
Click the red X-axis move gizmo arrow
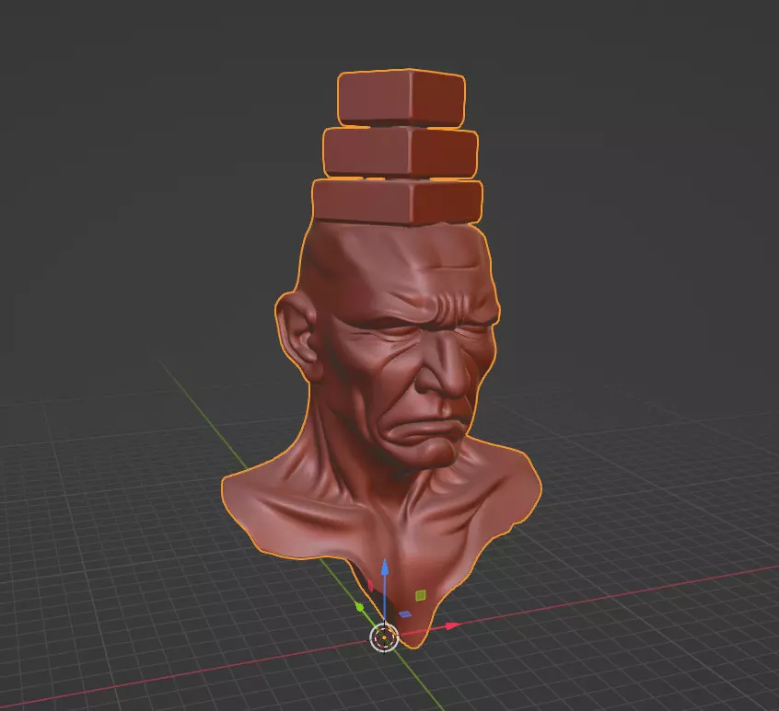(452, 625)
